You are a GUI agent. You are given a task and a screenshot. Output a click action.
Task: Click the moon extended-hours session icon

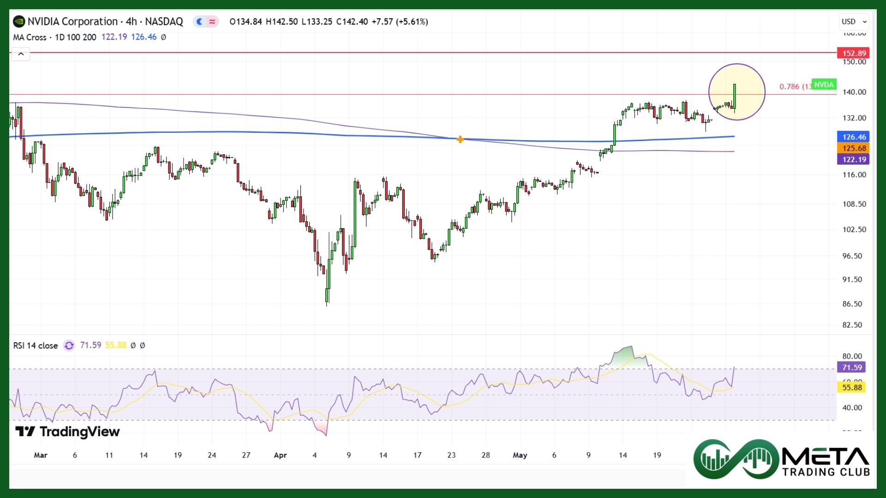pos(199,21)
